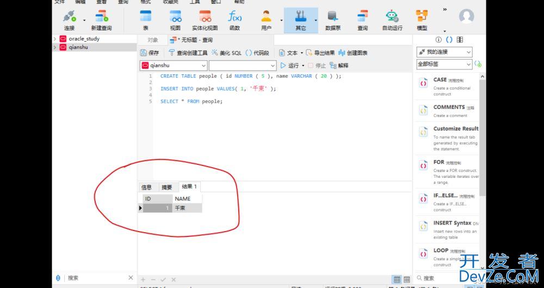
Task: Select the 结果 1 result tab
Action: (x=189, y=187)
